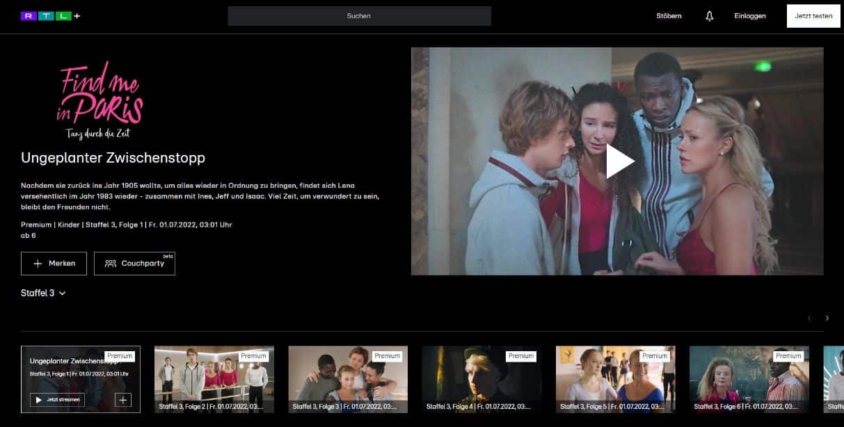Add show to list with Merken
The width and height of the screenshot is (844, 427).
(54, 264)
